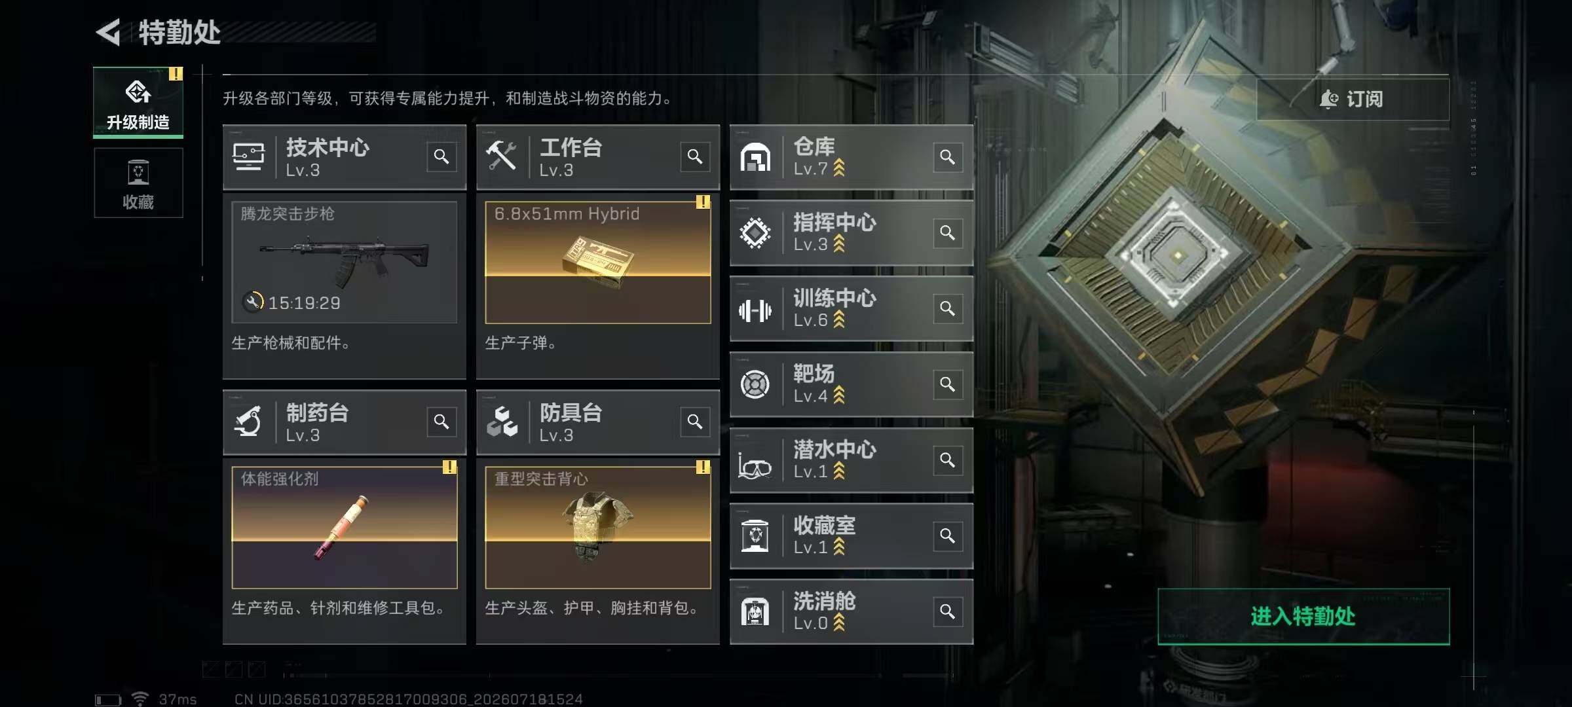This screenshot has height=707, width=1572.
Task: Inspect 防具台 with magnifier icon
Action: click(695, 422)
